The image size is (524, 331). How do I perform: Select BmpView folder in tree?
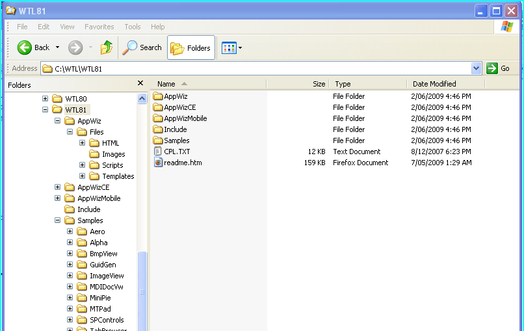pos(97,254)
